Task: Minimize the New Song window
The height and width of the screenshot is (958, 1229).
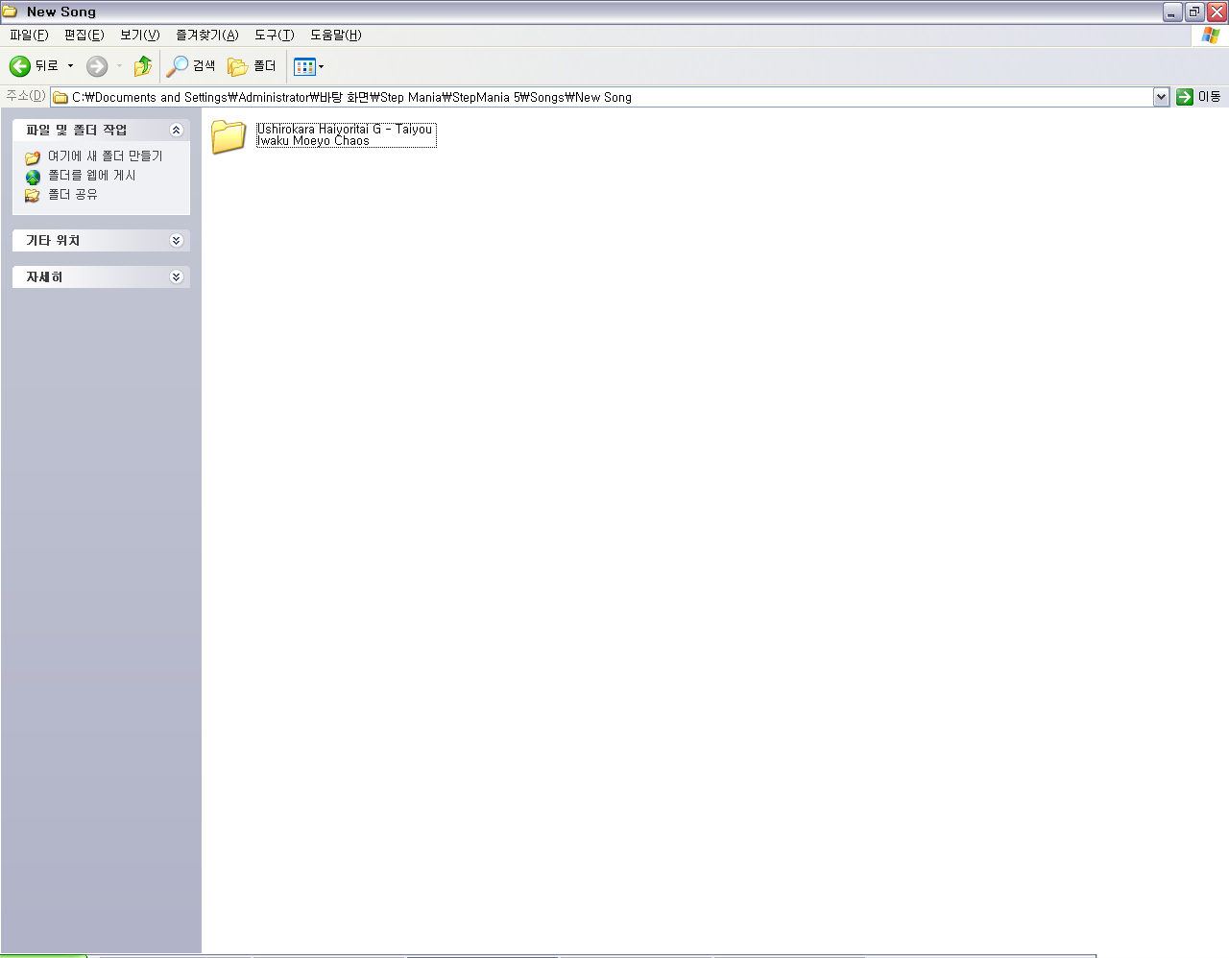Action: tap(1172, 12)
